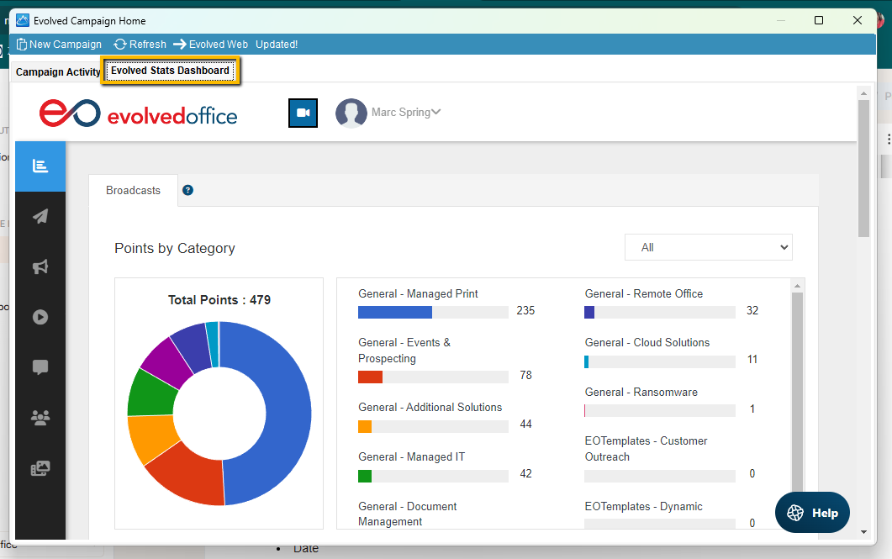
Task: Click the purple donut chart segment
Action: [166, 363]
